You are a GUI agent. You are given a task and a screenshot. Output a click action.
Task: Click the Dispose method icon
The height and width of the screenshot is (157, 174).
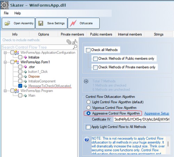pyautogui.click(x=25, y=77)
